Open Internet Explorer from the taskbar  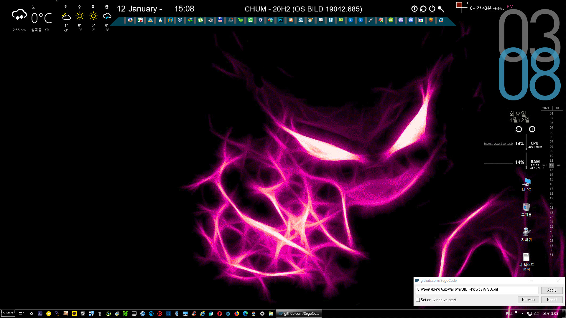click(203, 314)
